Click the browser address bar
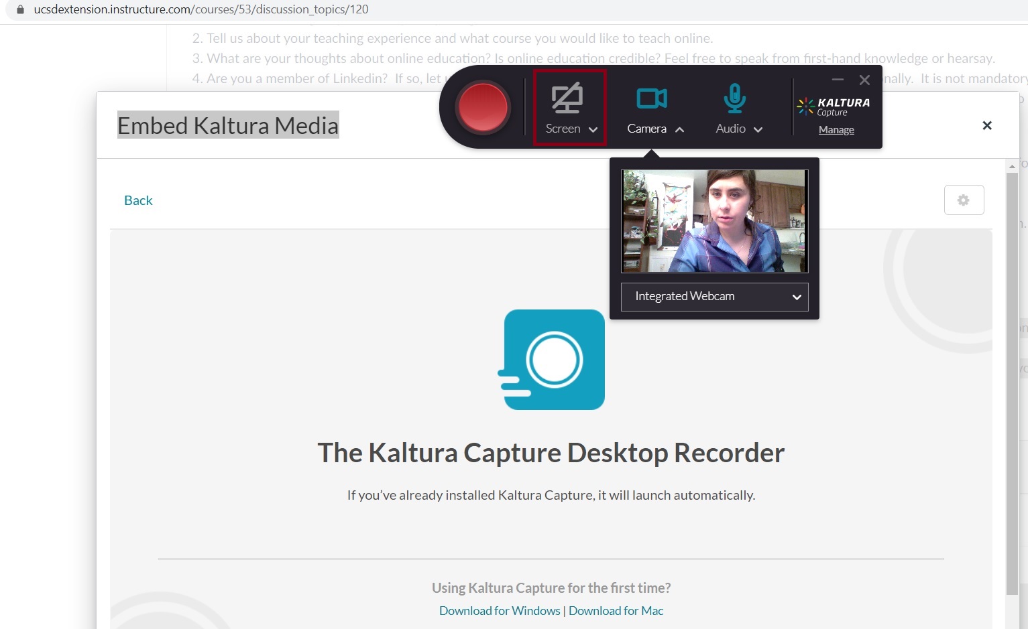 [x=268, y=9]
